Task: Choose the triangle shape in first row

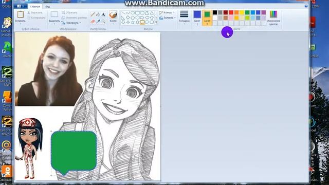Action: (152, 13)
